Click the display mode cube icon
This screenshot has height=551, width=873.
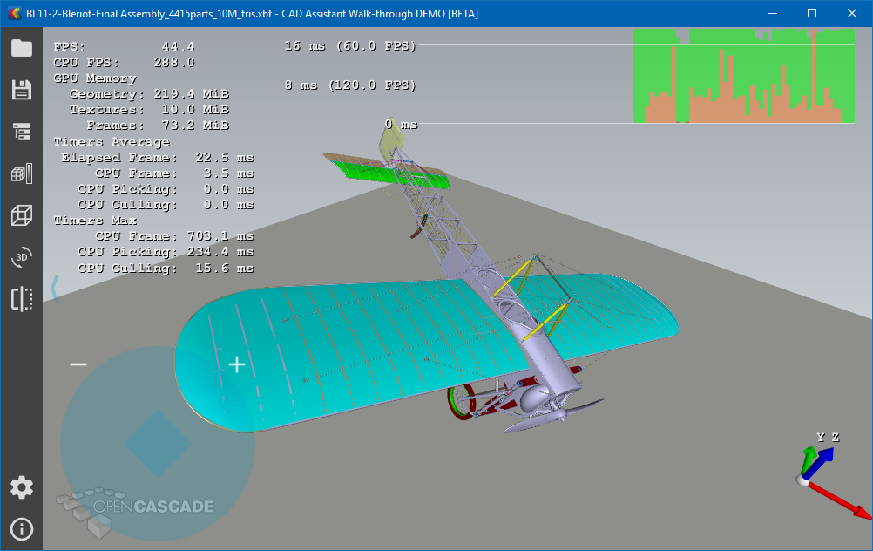tap(21, 173)
